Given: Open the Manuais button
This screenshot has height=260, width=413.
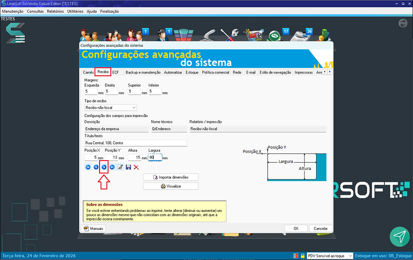Looking at the screenshot, I should (93, 228).
